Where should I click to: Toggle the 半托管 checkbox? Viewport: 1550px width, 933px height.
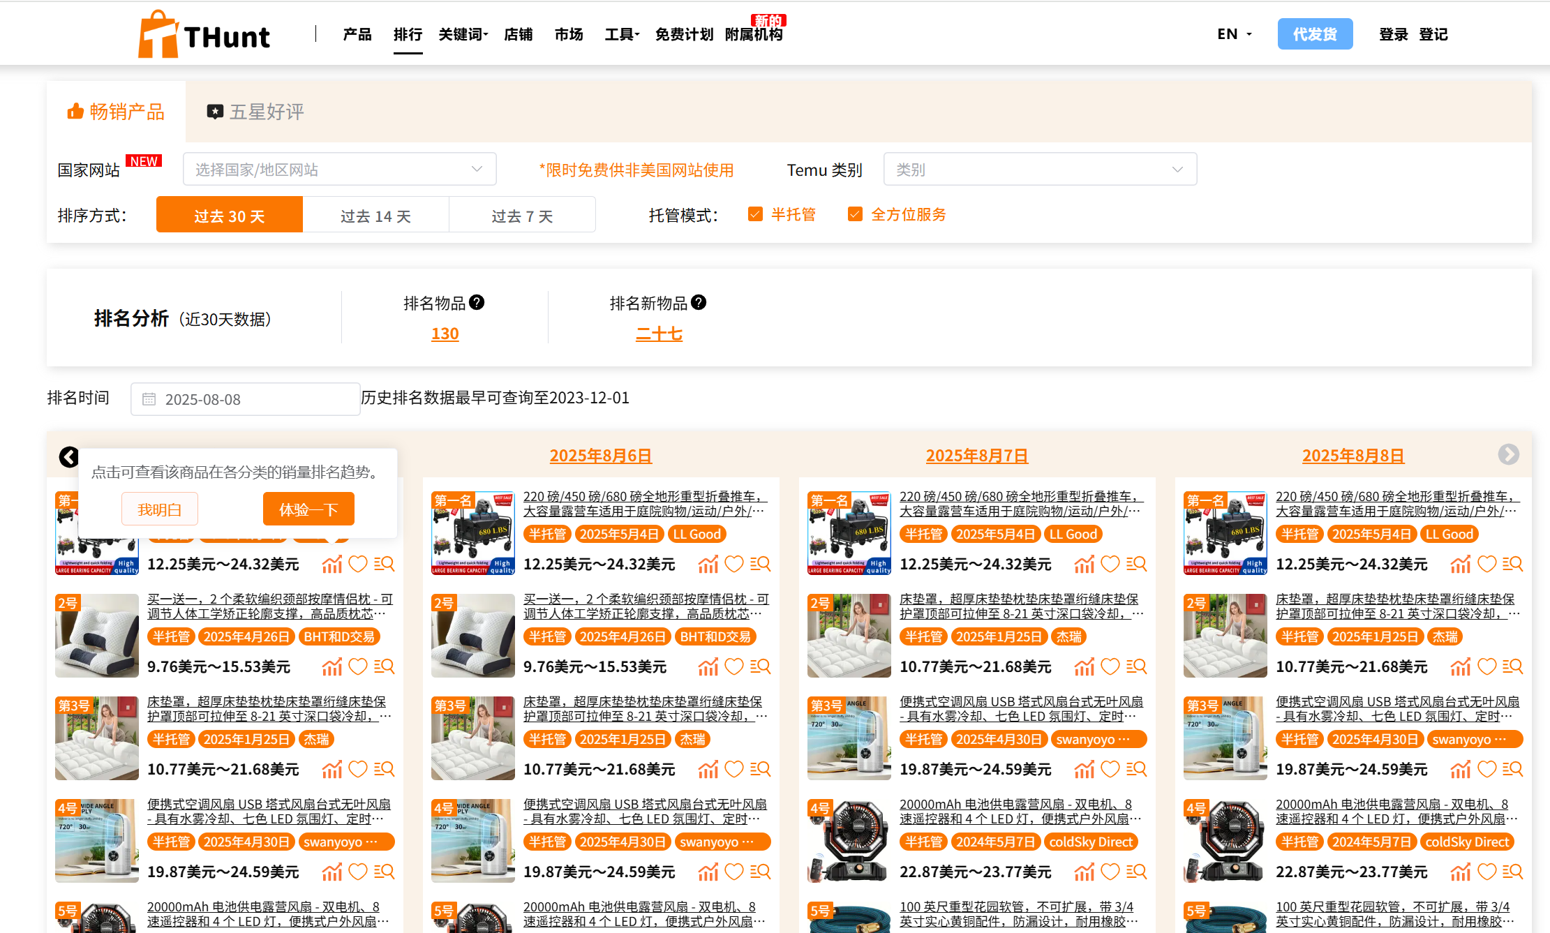755,214
